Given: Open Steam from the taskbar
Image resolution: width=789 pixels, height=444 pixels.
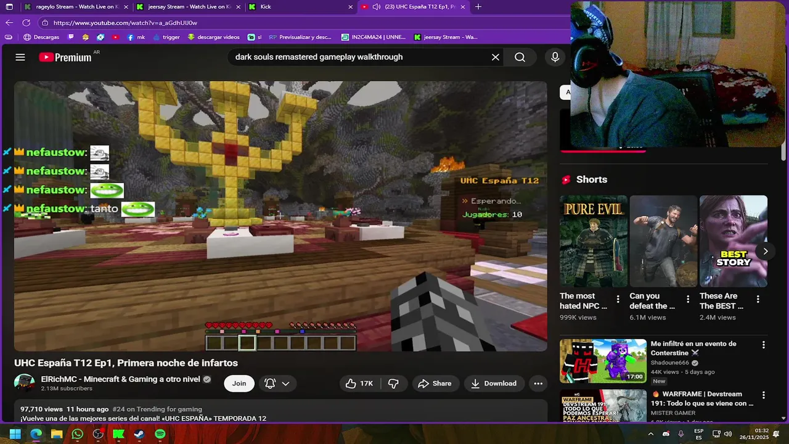Looking at the screenshot, I should (x=139, y=434).
